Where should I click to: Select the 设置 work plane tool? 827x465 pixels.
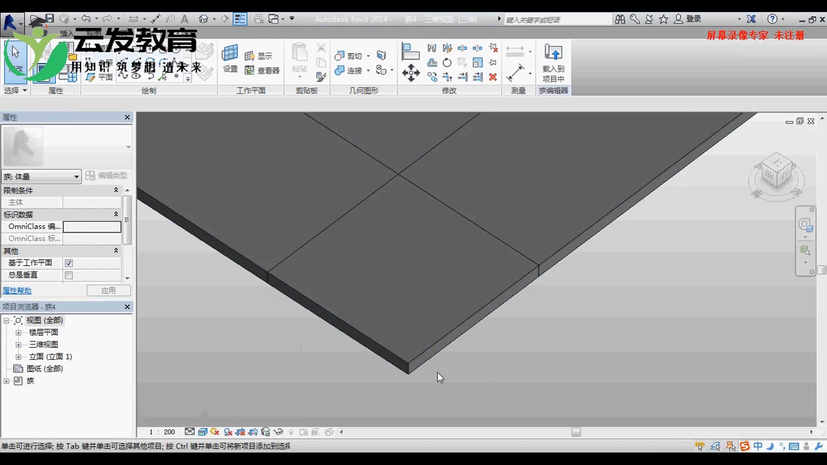pyautogui.click(x=230, y=58)
